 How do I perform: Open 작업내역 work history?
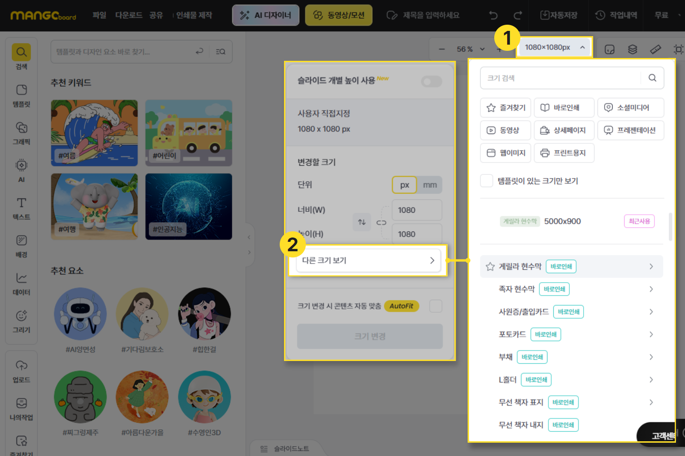(x=616, y=15)
